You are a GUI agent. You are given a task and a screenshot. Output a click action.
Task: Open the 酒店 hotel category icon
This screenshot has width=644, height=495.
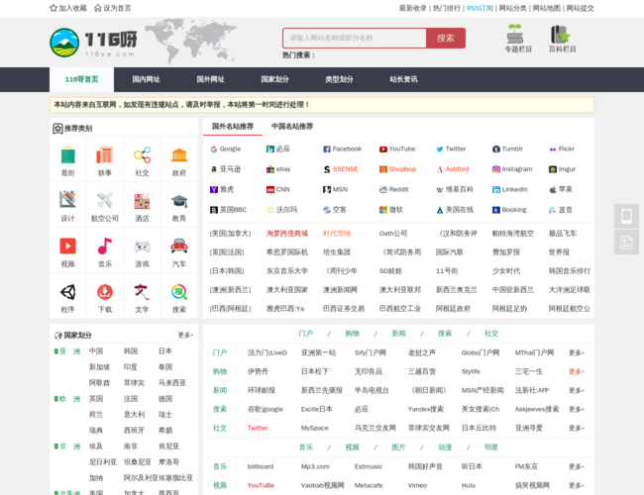[x=142, y=201]
